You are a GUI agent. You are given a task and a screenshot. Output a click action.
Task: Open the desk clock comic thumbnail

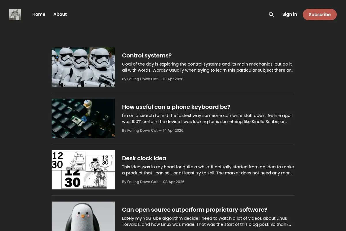83,170
